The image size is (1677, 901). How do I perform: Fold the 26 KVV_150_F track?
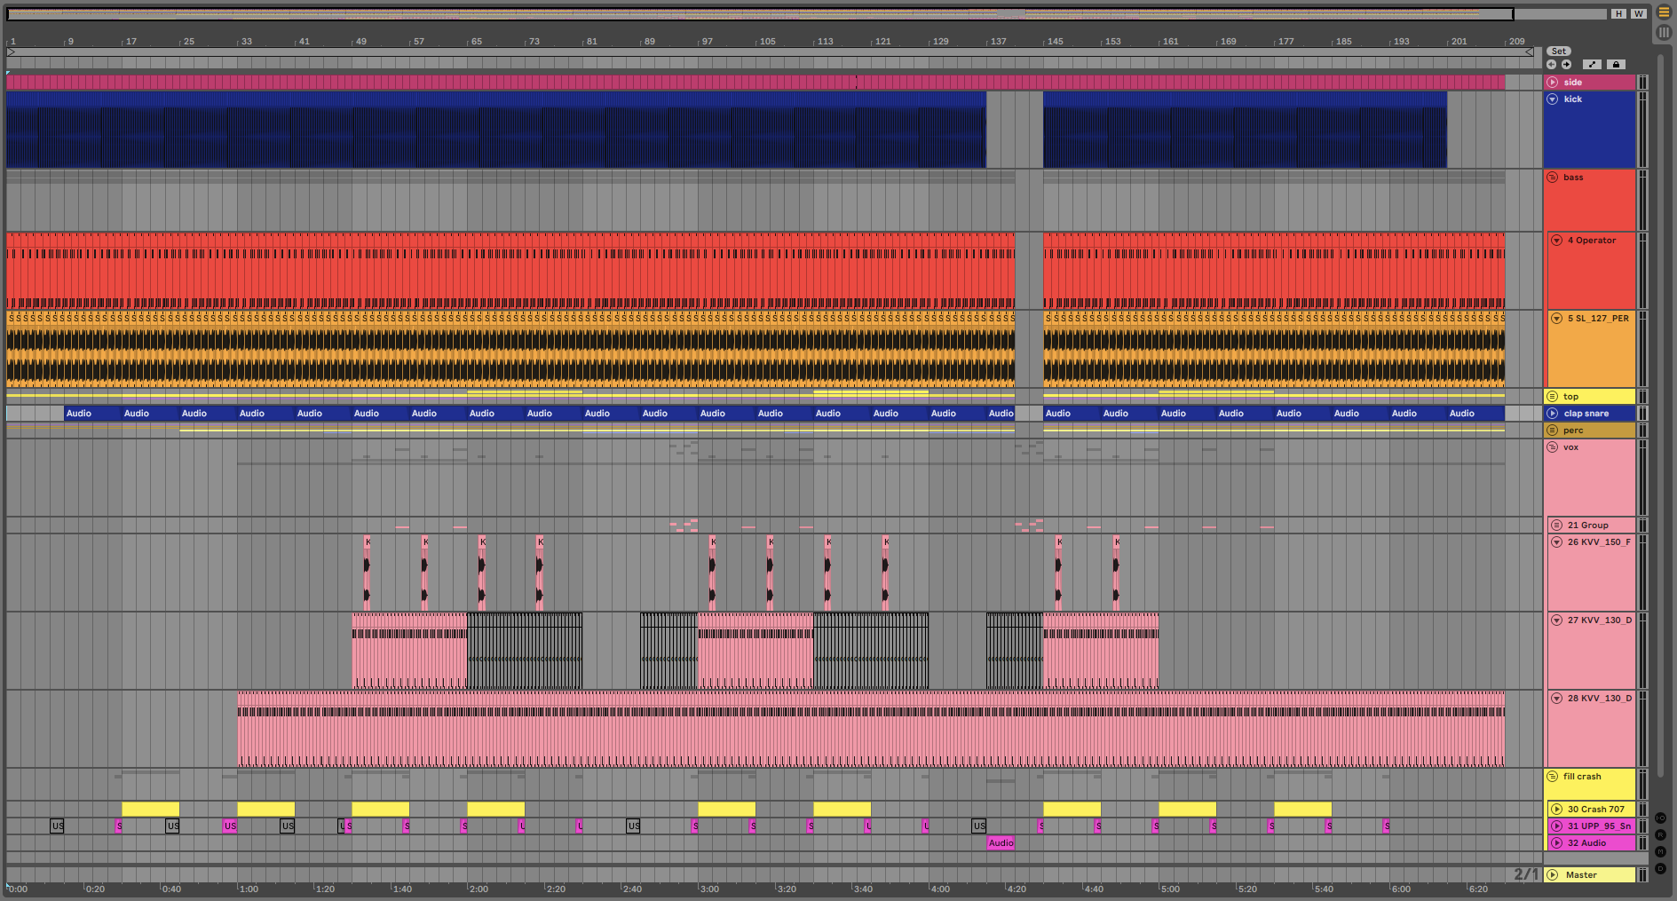1556,542
